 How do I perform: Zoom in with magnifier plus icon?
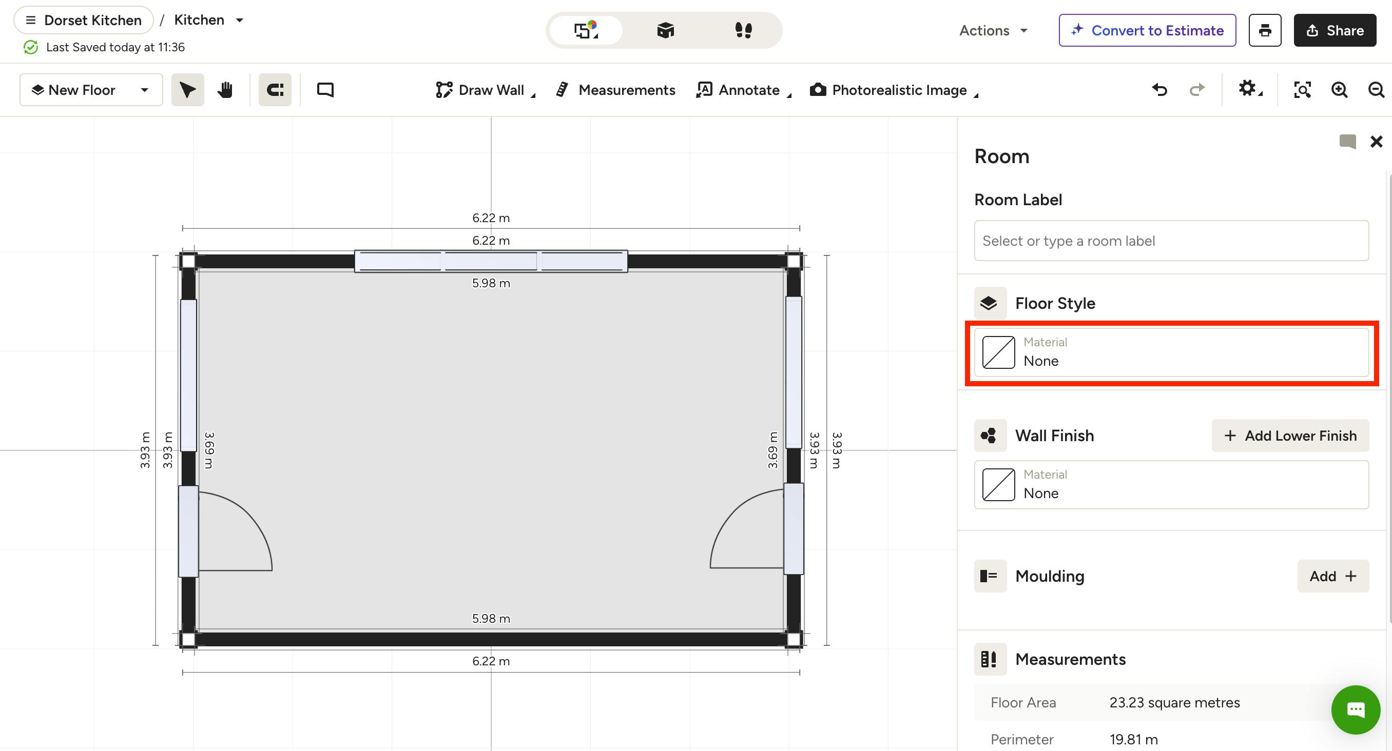pyautogui.click(x=1340, y=90)
